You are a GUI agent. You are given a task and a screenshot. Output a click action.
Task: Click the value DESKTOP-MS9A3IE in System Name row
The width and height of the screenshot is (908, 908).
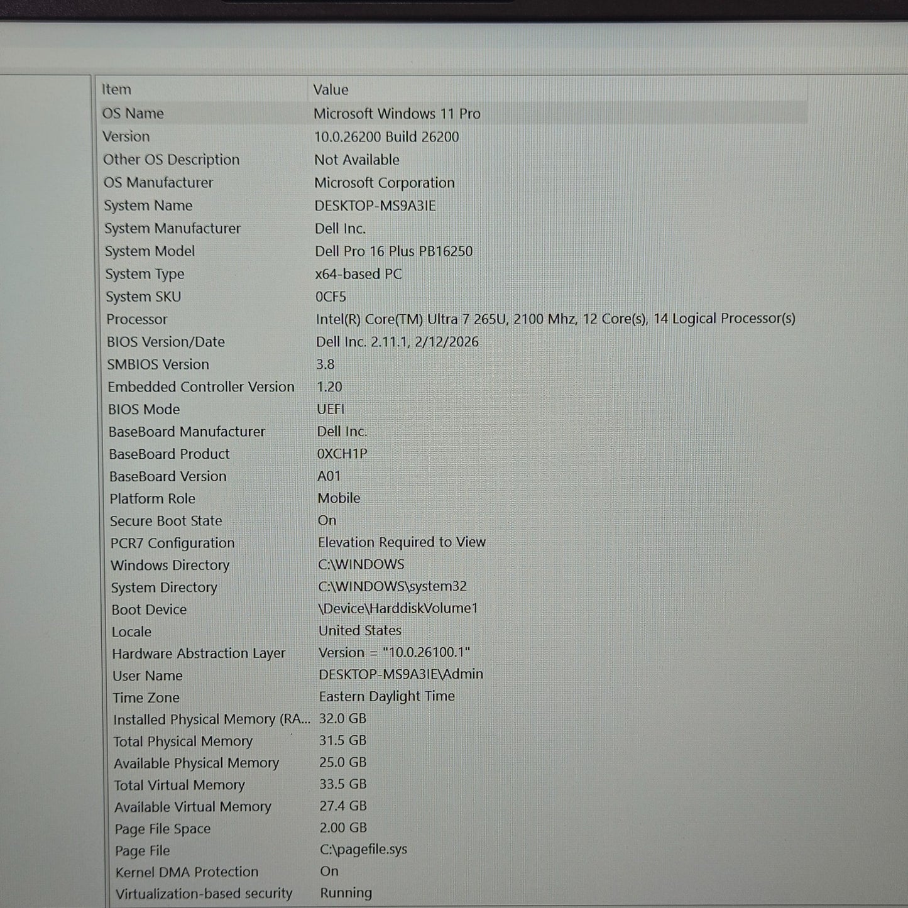(x=375, y=206)
